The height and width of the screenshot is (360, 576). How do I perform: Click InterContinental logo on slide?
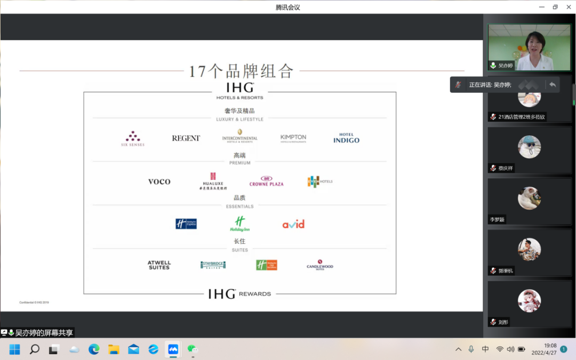(x=239, y=136)
